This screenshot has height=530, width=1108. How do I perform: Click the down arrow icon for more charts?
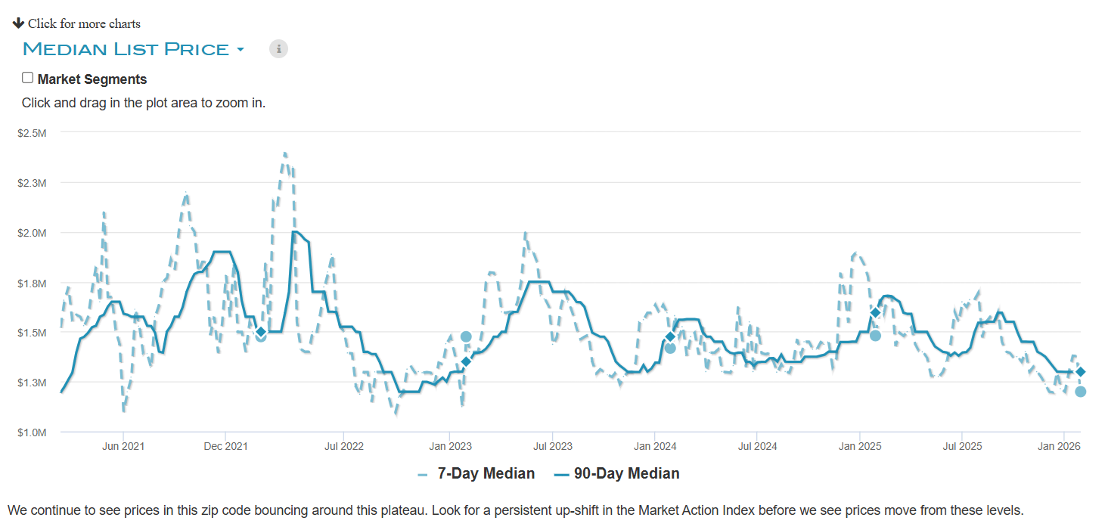coord(19,23)
